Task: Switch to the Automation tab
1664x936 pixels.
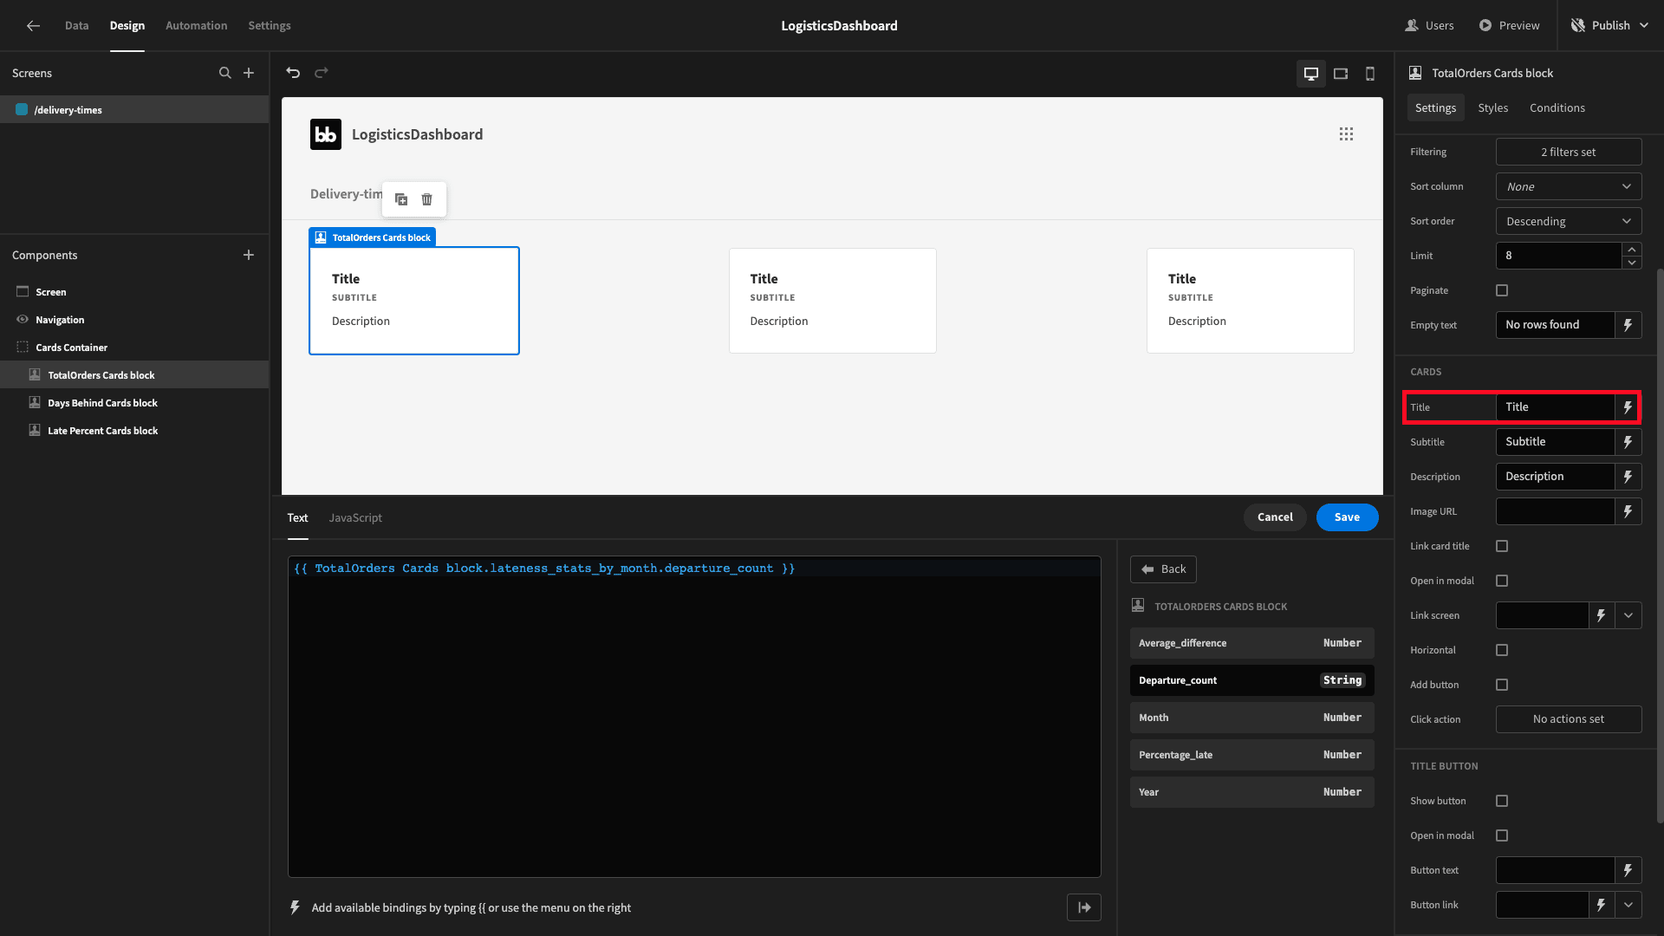Action: click(x=197, y=26)
